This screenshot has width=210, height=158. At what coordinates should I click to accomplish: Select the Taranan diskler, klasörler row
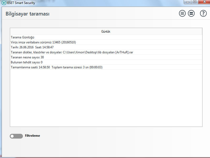click(72, 52)
